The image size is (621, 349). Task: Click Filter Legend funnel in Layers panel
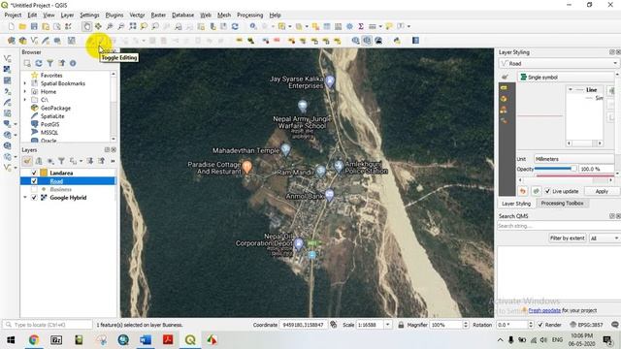[x=61, y=161]
